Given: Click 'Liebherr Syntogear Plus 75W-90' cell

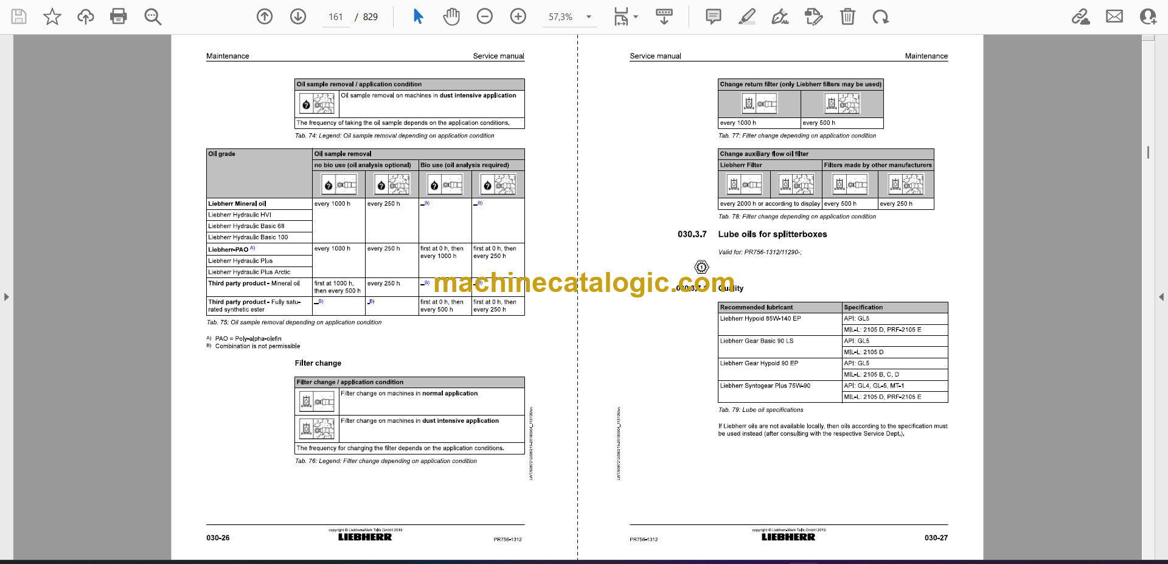Looking at the screenshot, I should pos(780,391).
